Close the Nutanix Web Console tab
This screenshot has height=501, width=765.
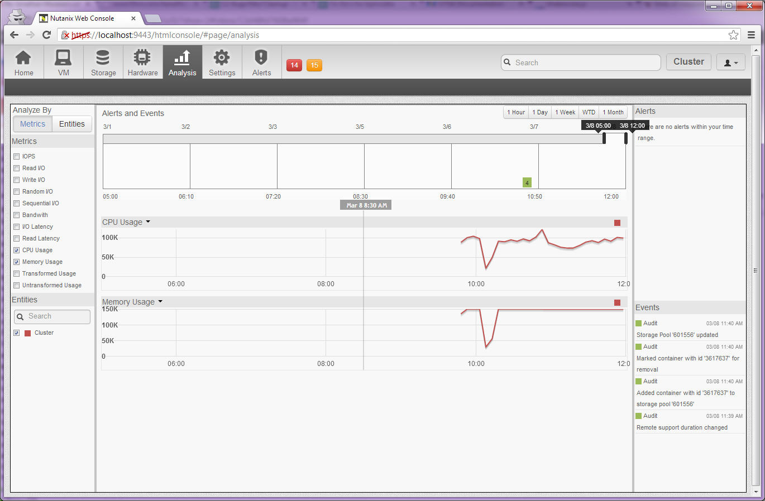[133, 18]
